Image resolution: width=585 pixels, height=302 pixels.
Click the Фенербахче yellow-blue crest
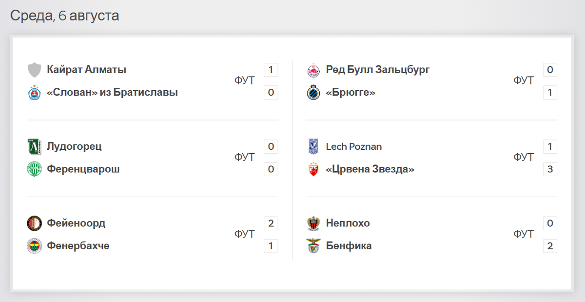click(34, 246)
